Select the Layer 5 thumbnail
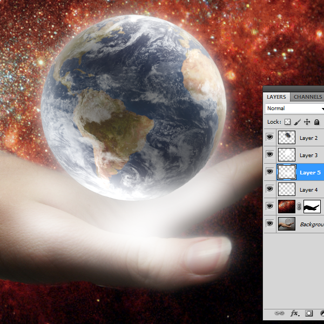Screen dimensions: 324x324 pyautogui.click(x=287, y=172)
